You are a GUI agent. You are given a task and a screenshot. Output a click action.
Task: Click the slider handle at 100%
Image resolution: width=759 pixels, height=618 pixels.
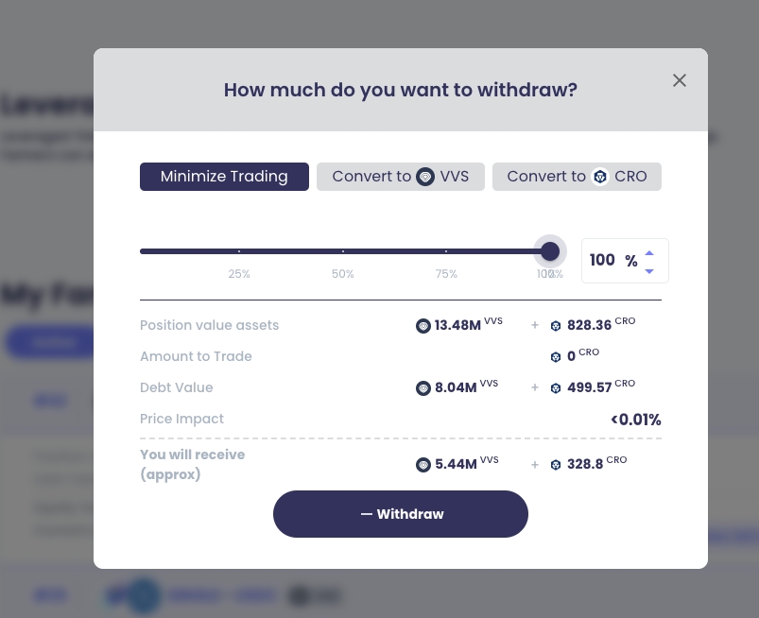pyautogui.click(x=550, y=251)
